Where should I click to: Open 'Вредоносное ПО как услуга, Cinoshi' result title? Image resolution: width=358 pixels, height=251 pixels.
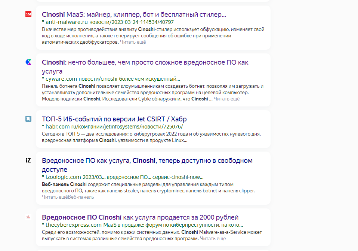coord(147,165)
